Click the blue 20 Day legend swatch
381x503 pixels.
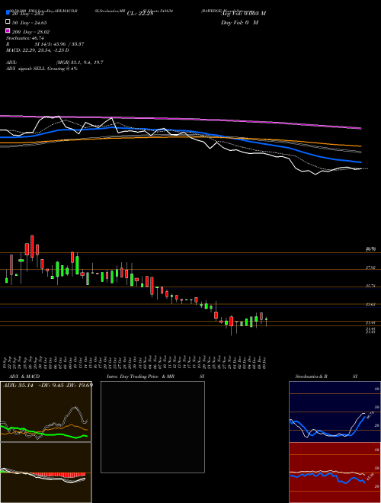click(8, 13)
